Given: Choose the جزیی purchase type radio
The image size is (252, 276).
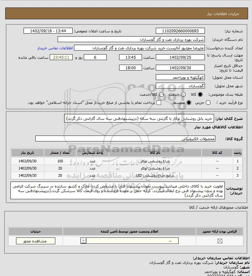Looking at the screenshot, I should (x=208, y=103).
